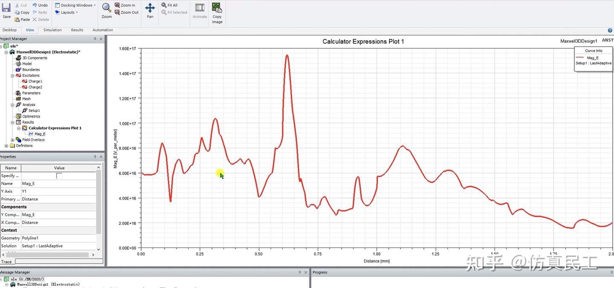The width and height of the screenshot is (614, 288).
Task: Click the help question mark icon
Action: pos(610,30)
